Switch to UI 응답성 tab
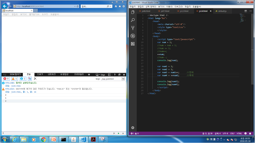 coord(64,74)
